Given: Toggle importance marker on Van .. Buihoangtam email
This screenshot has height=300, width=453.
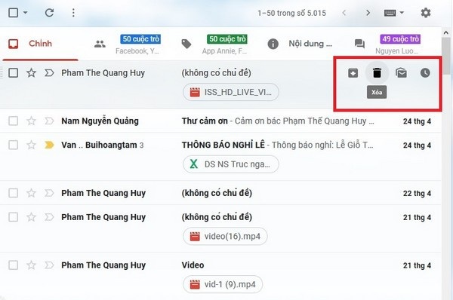Looking at the screenshot, I should tap(49, 145).
